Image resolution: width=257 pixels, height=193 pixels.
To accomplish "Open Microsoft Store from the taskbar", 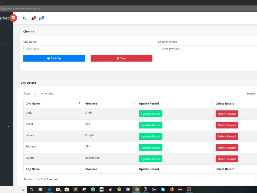I will coord(67,190).
